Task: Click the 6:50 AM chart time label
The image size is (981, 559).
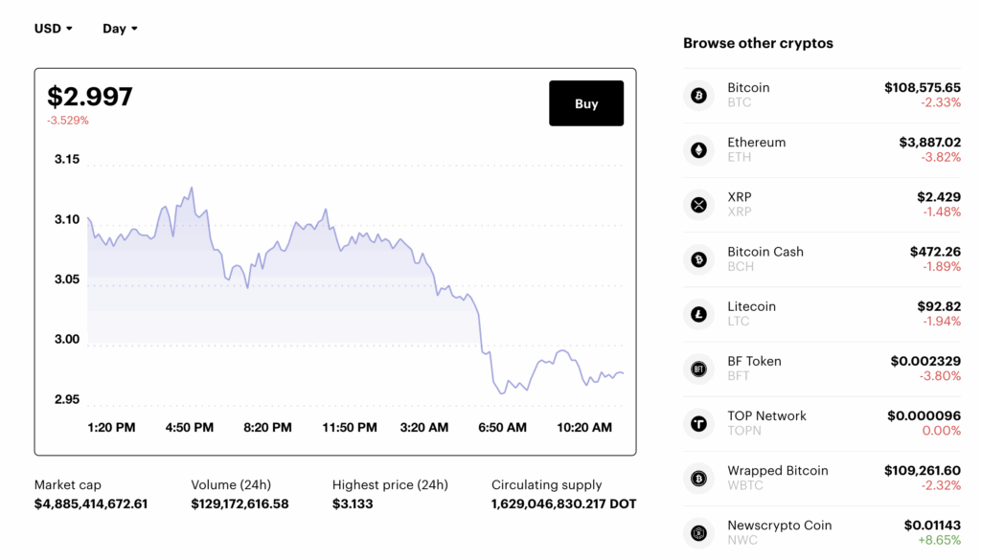Action: (502, 428)
